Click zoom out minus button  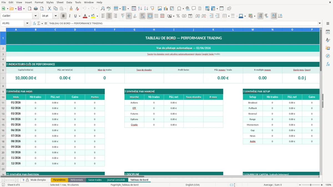(300, 185)
